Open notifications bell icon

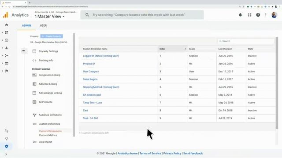pos(240,15)
